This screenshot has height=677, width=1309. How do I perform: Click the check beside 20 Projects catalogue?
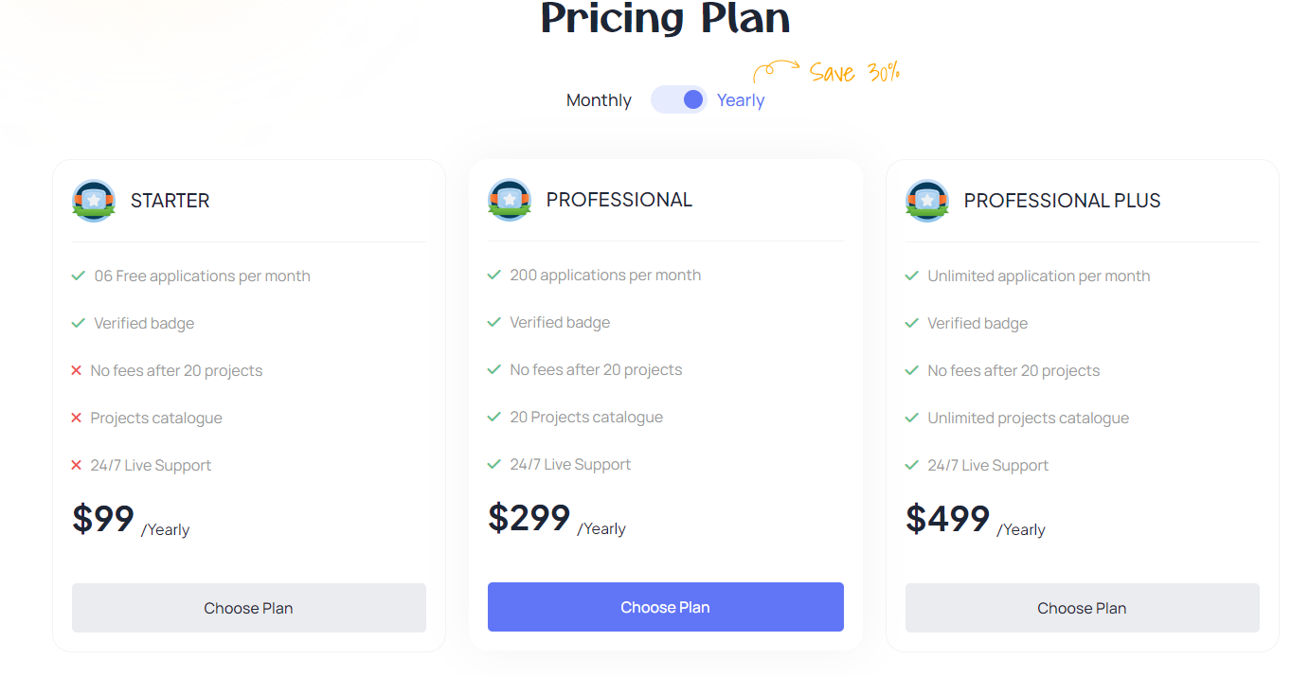tap(493, 417)
